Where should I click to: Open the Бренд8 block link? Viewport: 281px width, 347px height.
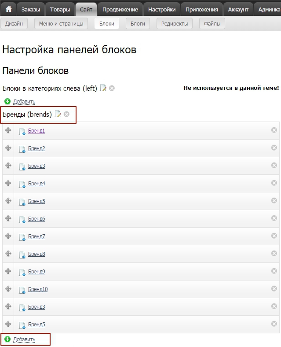coord(36,254)
